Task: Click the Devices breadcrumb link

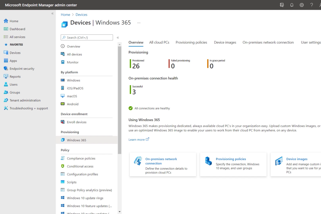Action: (x=81, y=14)
